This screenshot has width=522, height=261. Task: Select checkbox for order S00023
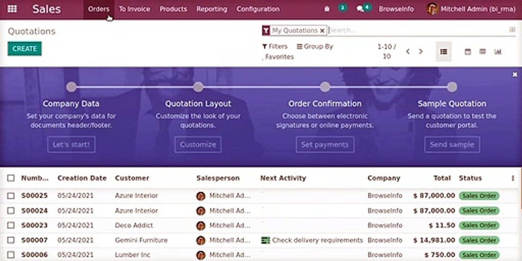click(11, 225)
